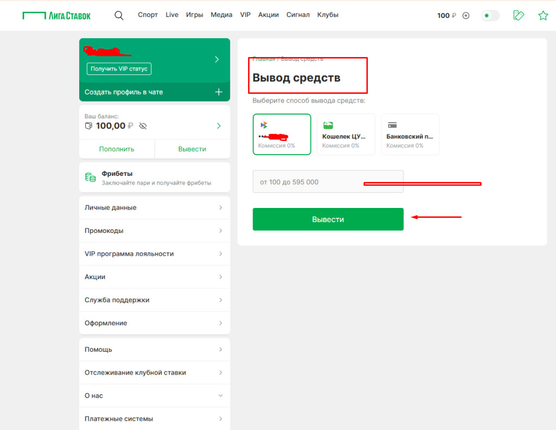
Task: Open Служба поддержки row
Action: 155,300
